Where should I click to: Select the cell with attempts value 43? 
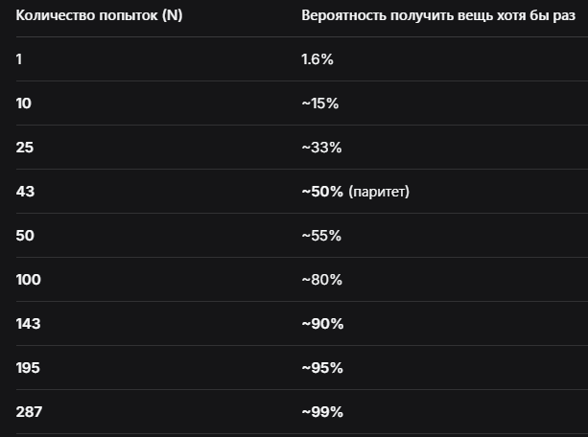[x=25, y=192]
